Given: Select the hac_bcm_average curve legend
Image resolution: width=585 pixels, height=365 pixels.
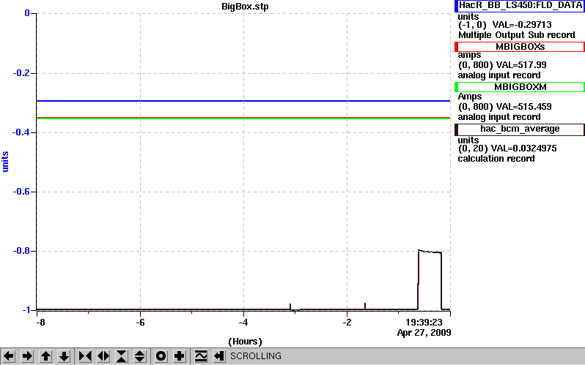Looking at the screenshot, I should click(x=519, y=129).
